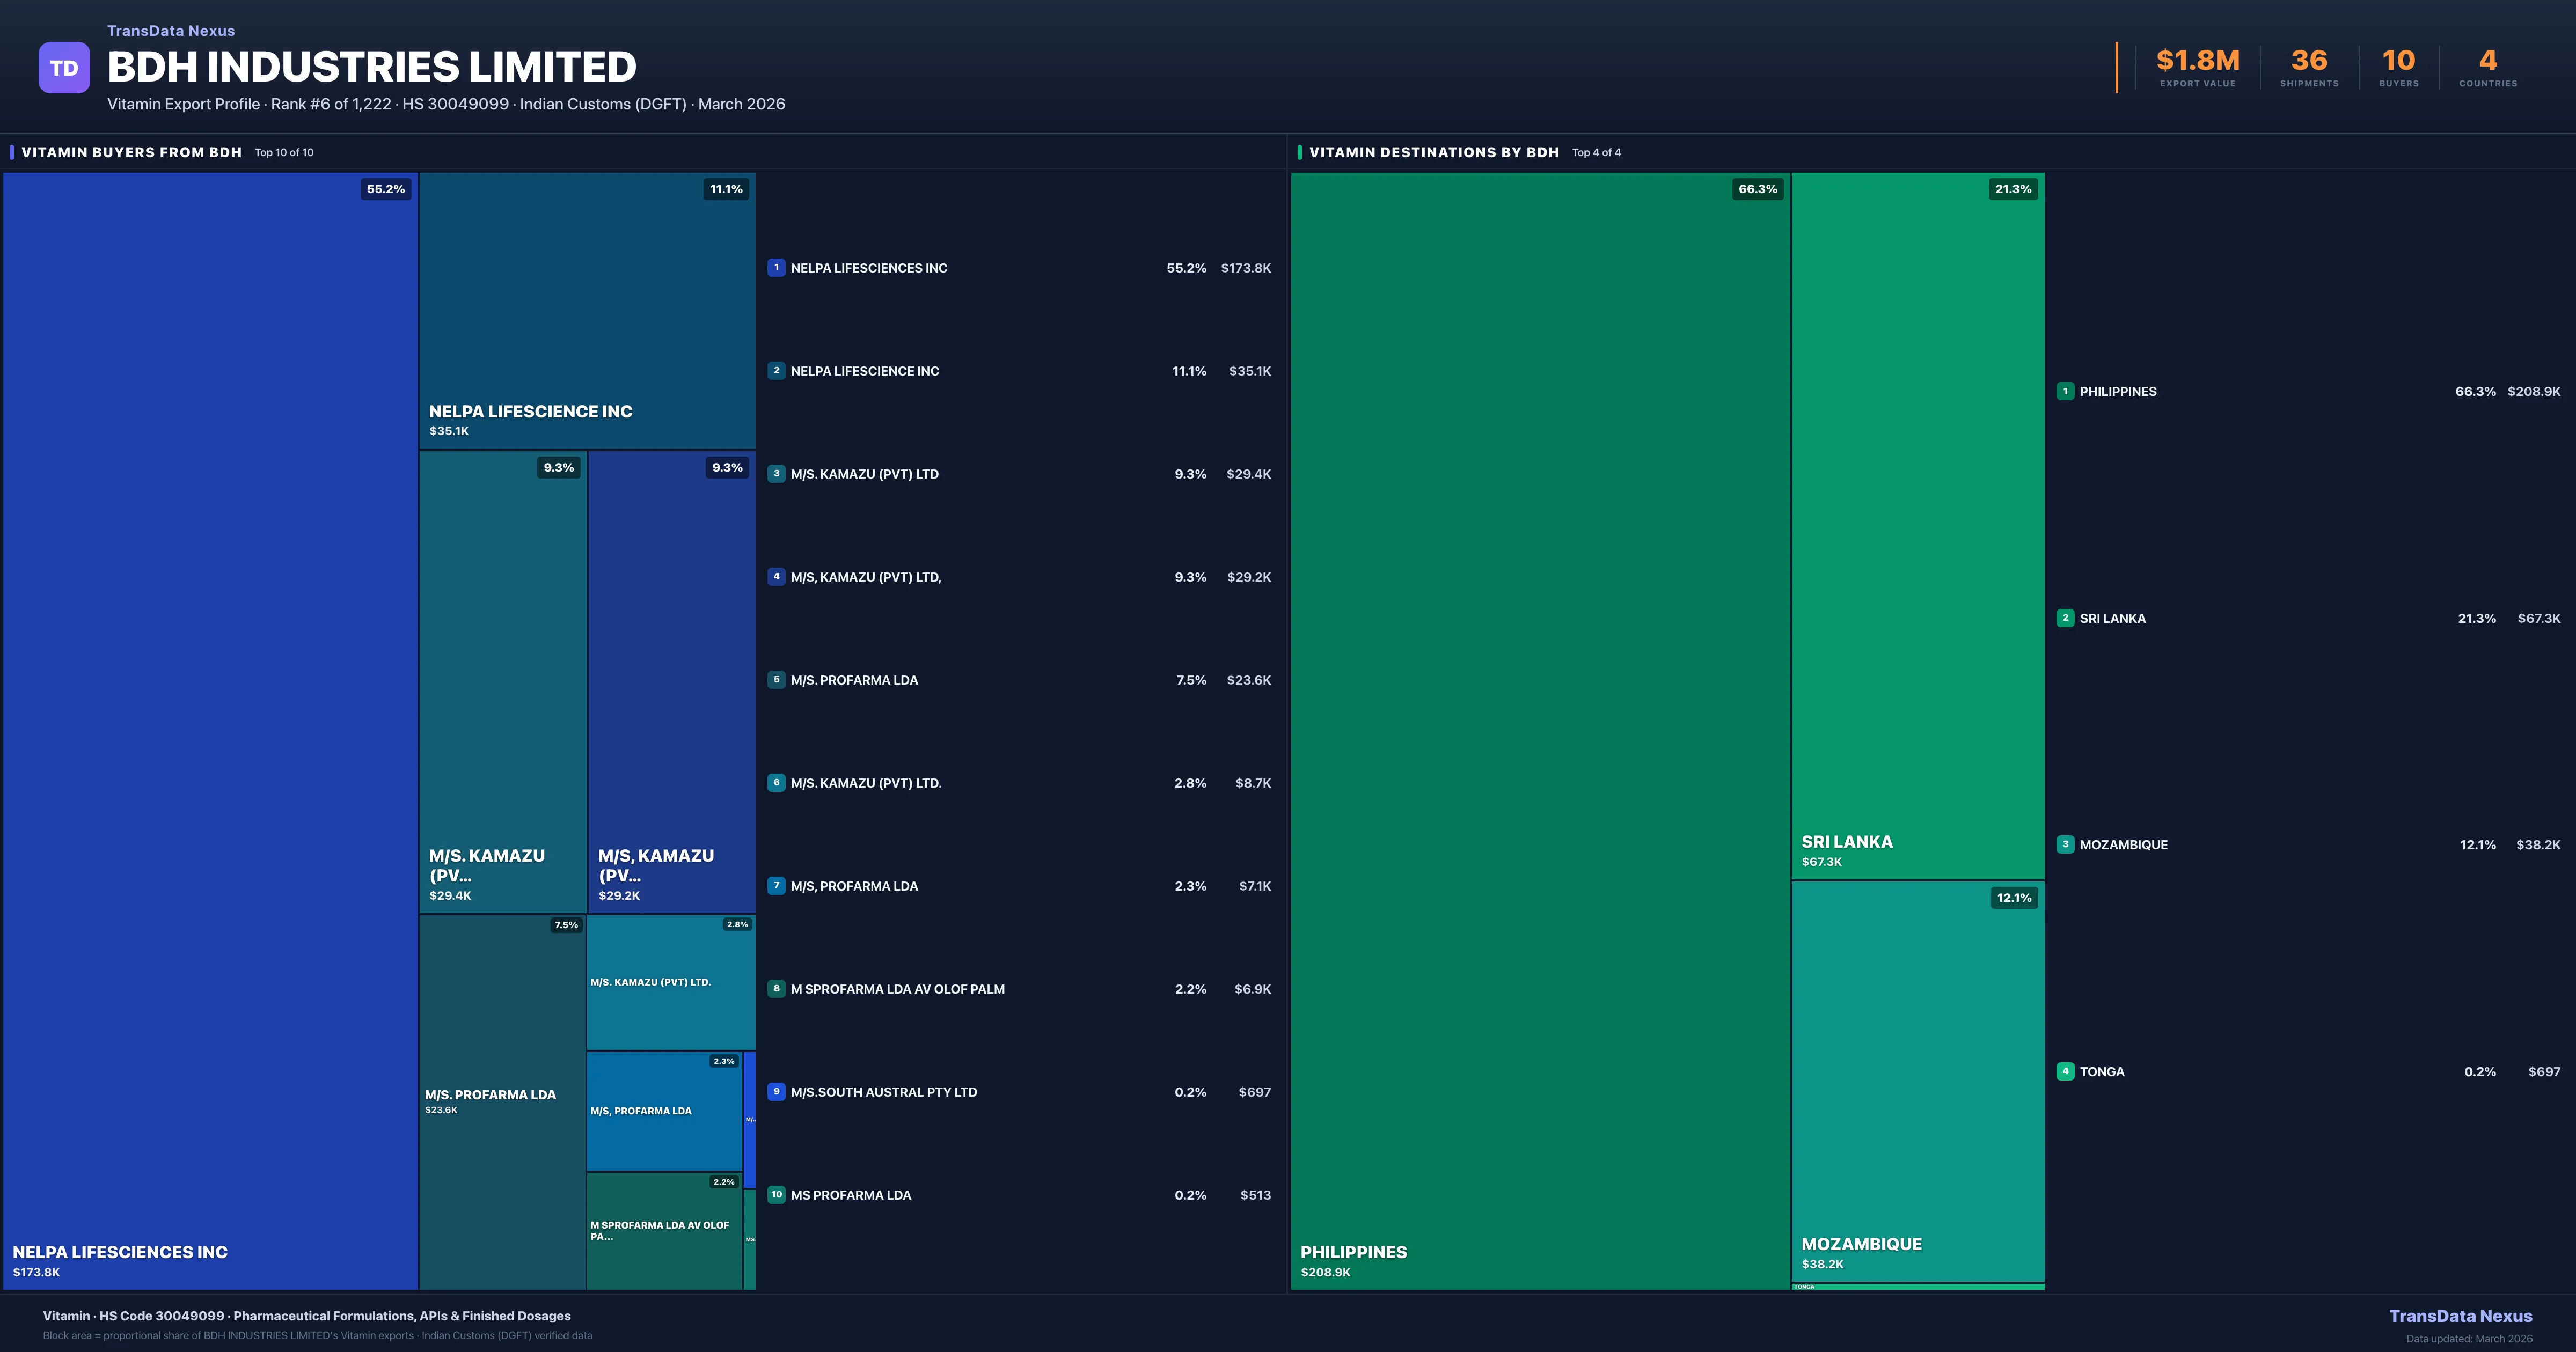Click the 66.3% badge on the Philippines block
The height and width of the screenshot is (1352, 2576).
(x=1757, y=189)
